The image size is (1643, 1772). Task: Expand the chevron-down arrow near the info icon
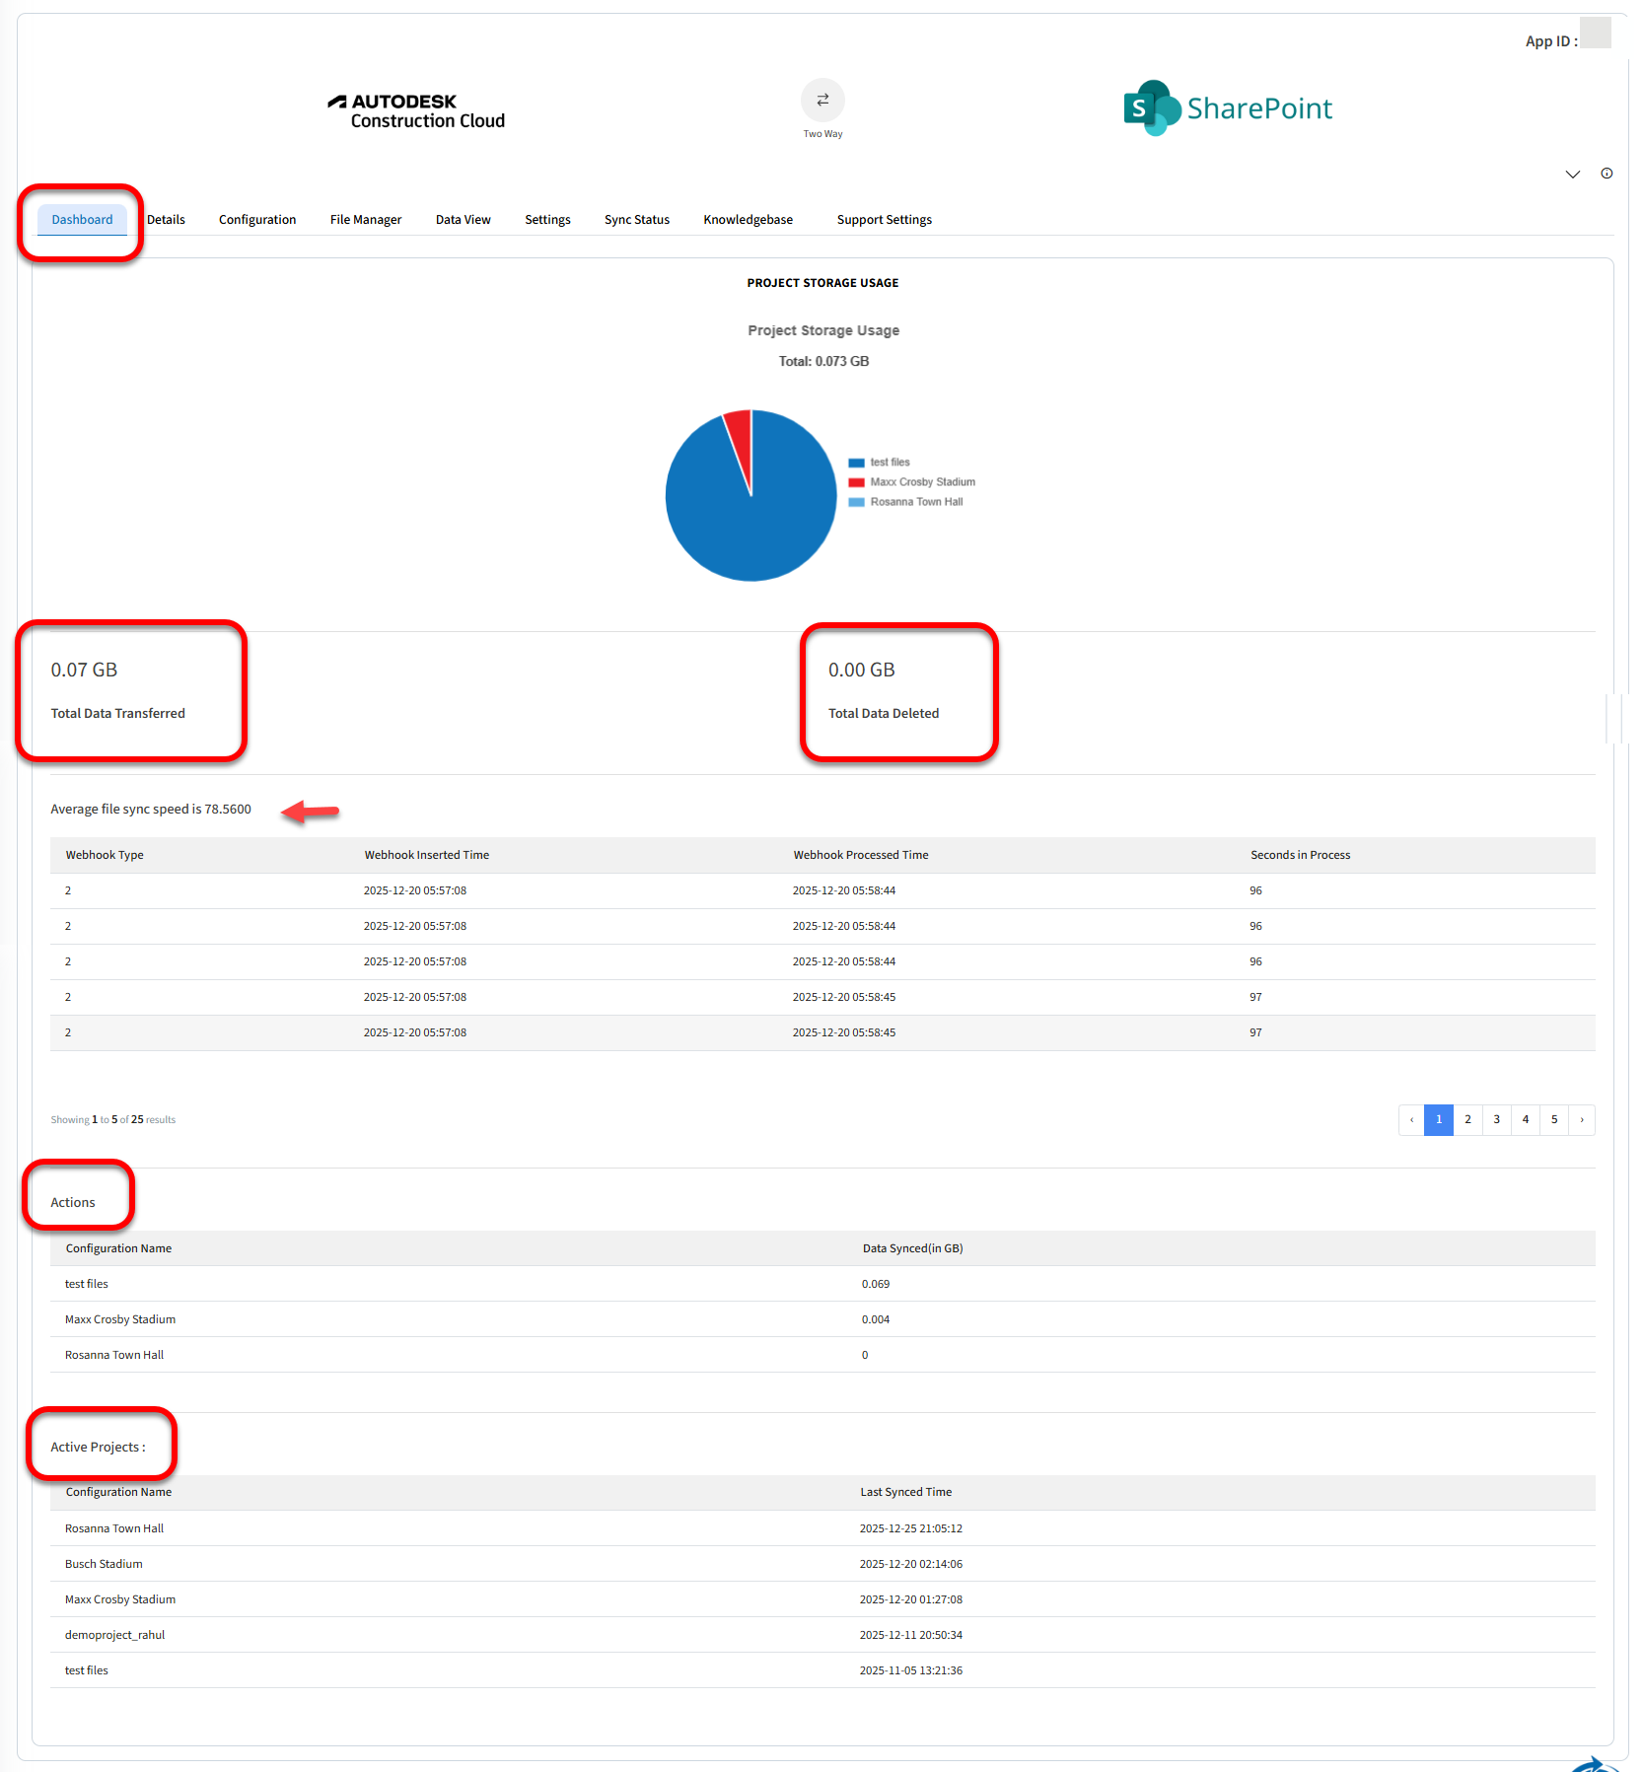tap(1572, 175)
